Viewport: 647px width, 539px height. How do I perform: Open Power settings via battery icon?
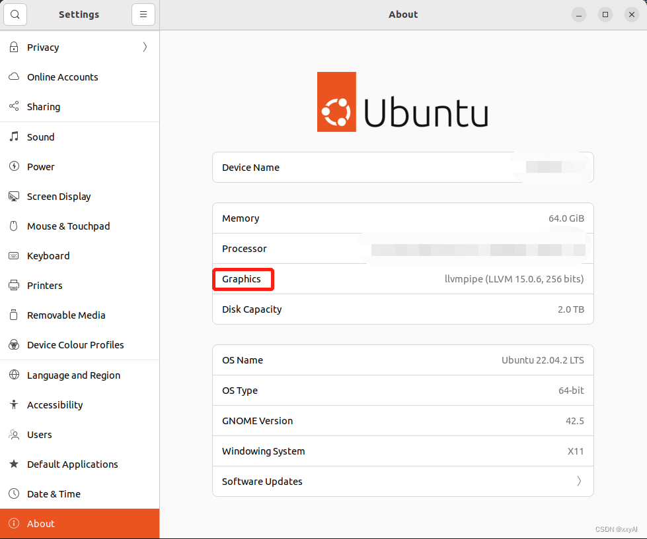(14, 166)
